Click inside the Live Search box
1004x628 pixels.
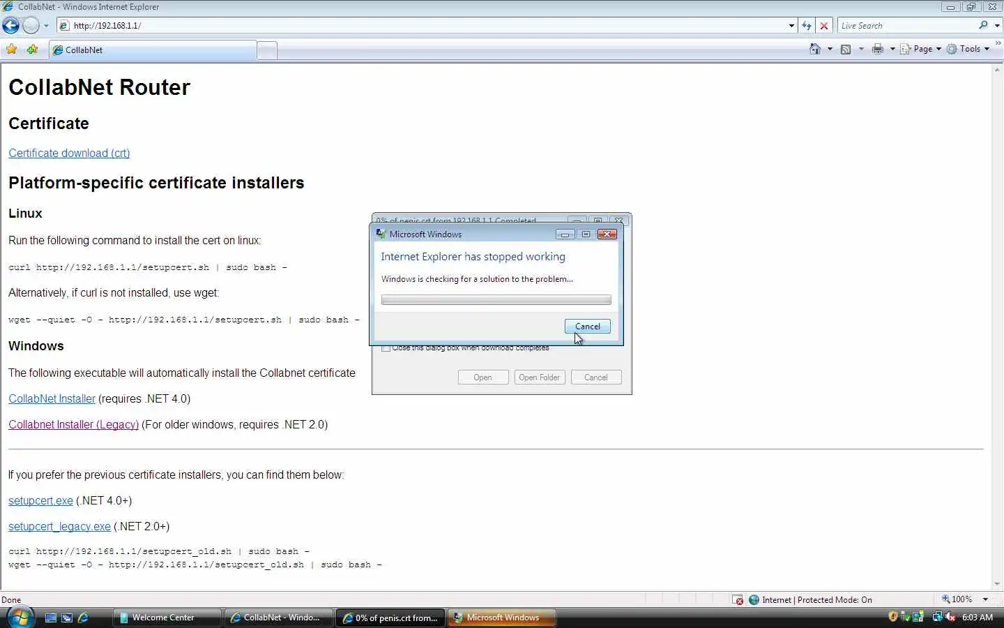tap(906, 26)
